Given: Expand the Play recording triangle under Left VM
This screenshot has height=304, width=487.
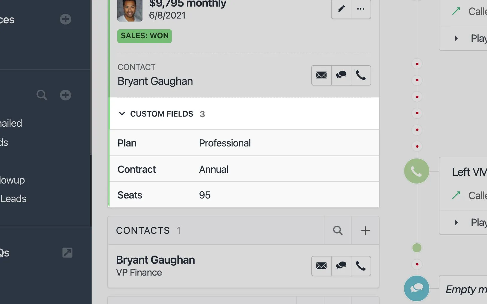Looking at the screenshot, I should [x=456, y=222].
